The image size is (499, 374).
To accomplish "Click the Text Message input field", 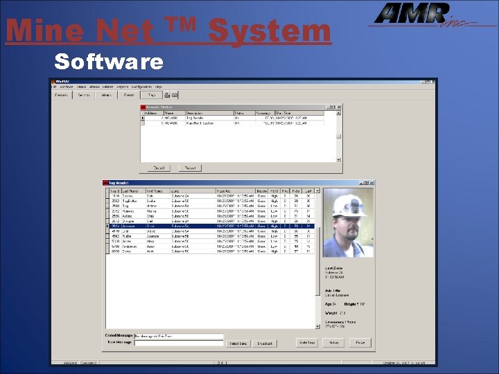I will click(179, 343).
